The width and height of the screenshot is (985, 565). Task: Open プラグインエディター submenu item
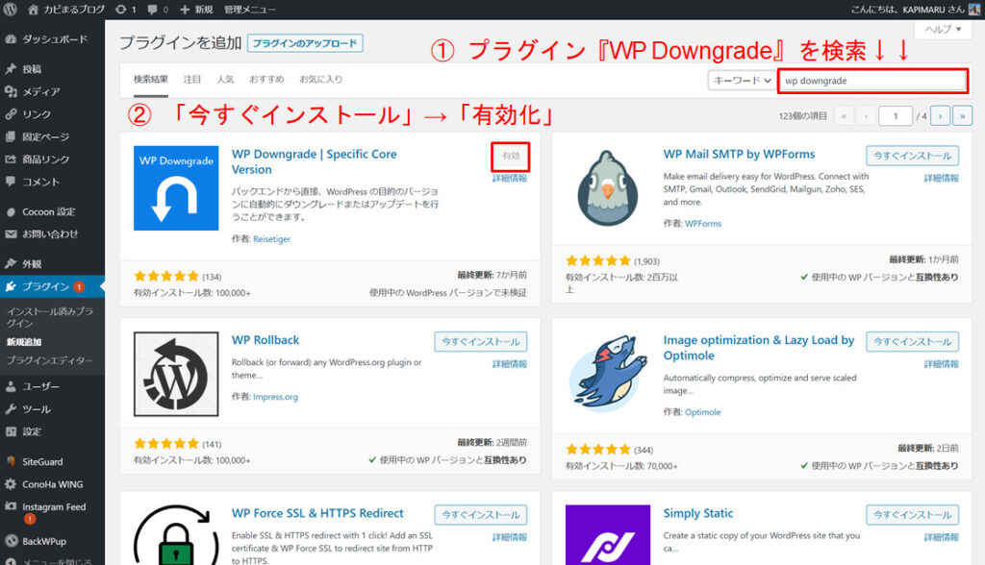point(50,360)
